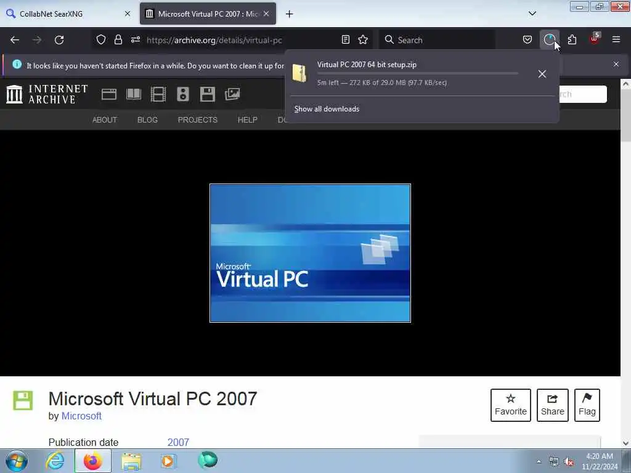This screenshot has width=631, height=473.
Task: Open the tracking protection shield icon
Action: click(101, 40)
